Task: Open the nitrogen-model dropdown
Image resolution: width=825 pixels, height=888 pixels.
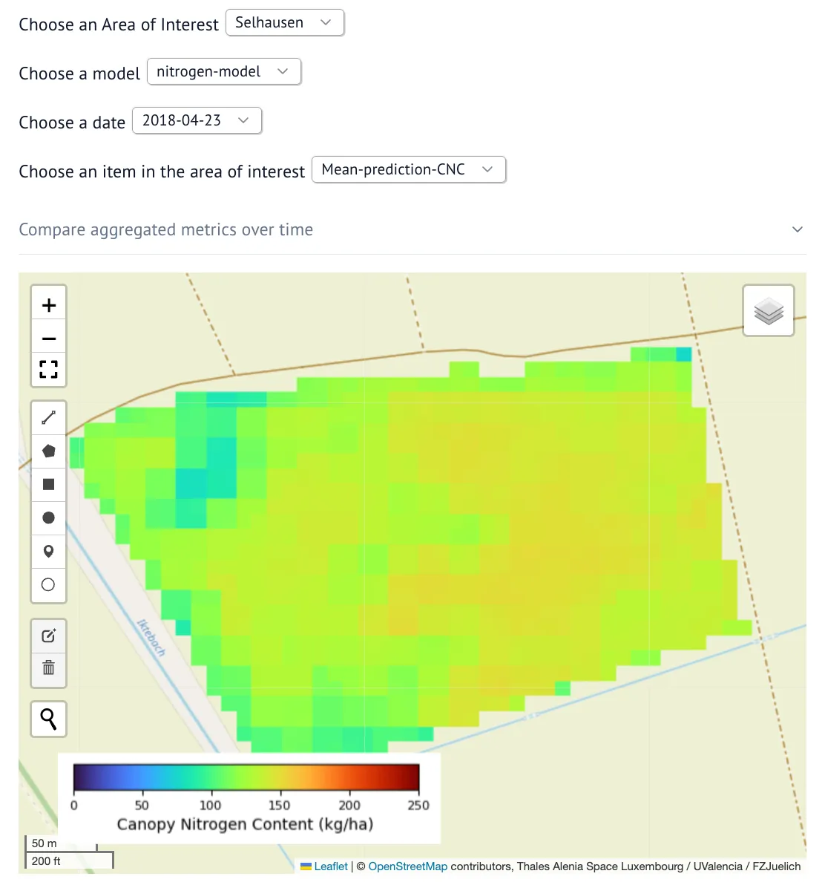Action: coord(223,72)
